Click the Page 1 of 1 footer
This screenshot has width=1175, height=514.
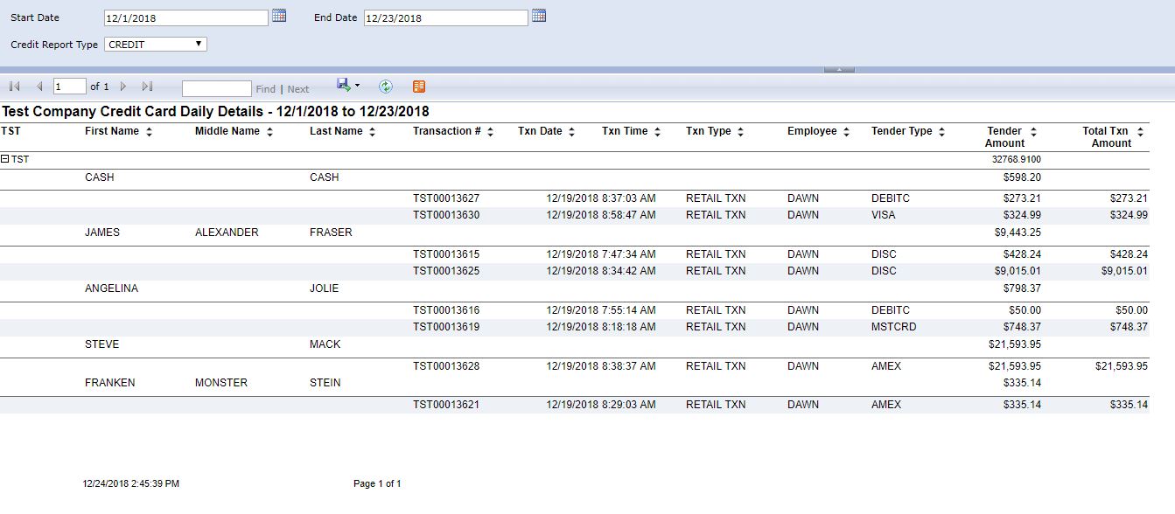(x=377, y=483)
